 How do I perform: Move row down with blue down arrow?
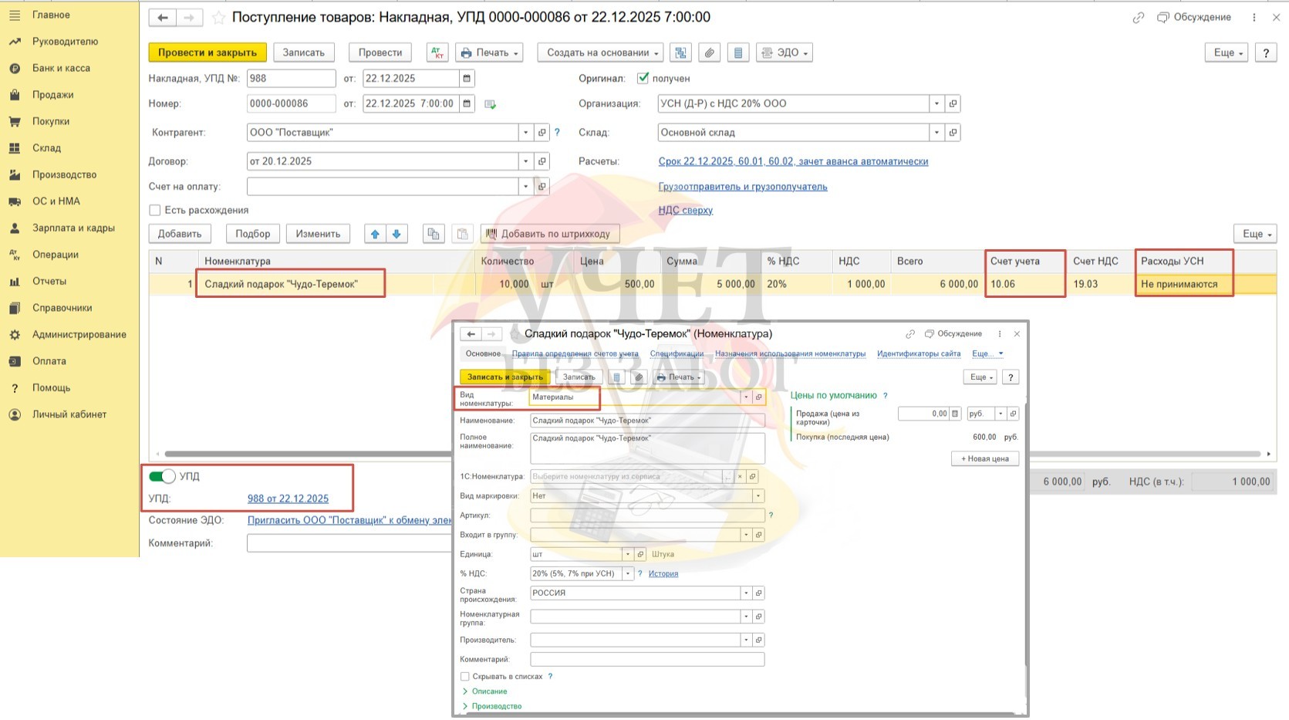[x=396, y=234]
